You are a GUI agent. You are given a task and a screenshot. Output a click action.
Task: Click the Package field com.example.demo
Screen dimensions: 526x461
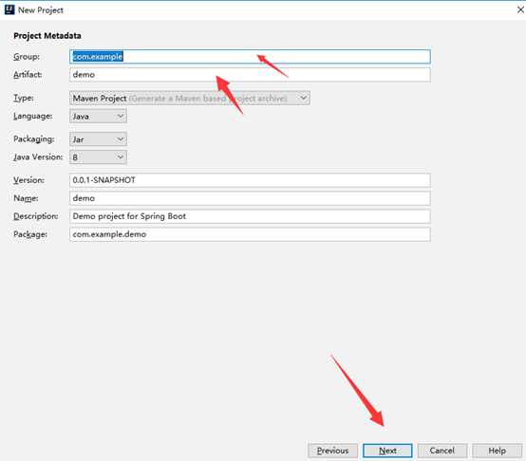tap(250, 234)
